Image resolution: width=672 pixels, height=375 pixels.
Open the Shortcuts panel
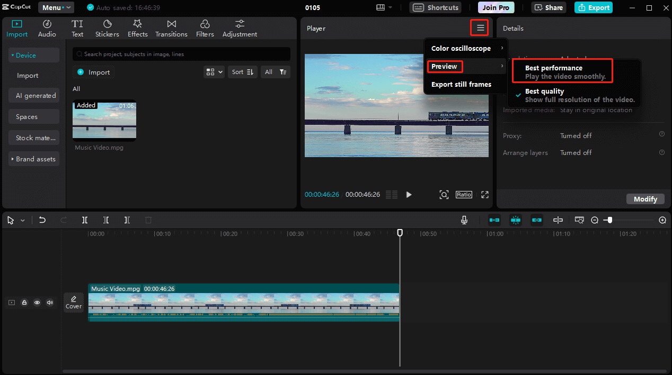pyautogui.click(x=435, y=7)
